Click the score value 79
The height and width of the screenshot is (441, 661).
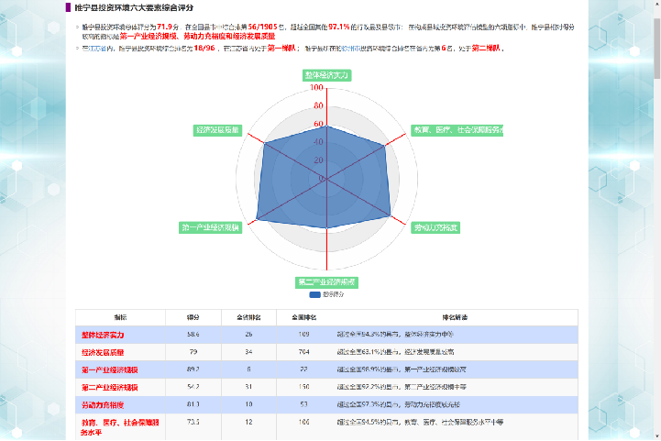[193, 352]
